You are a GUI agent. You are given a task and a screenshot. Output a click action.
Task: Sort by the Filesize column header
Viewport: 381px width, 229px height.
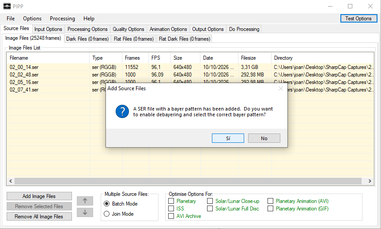coord(255,58)
